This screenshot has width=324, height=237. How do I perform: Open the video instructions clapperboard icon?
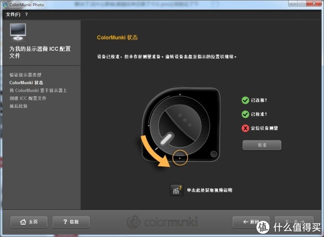[177, 190]
